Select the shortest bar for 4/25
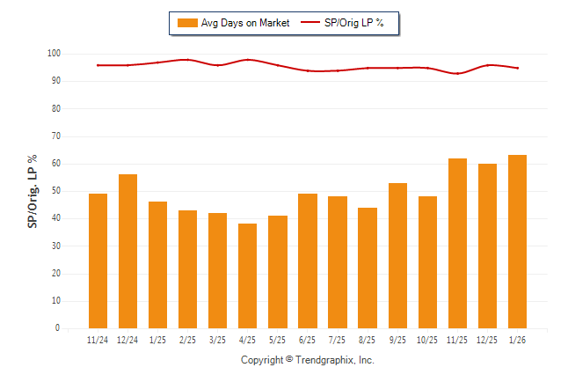The image size is (568, 382). (x=247, y=275)
